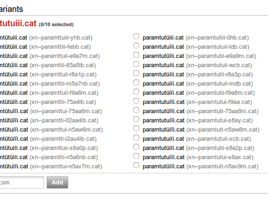
Task: Check the xn--paramtutiii-0hb.cat variant checkbox
Action: pyautogui.click(x=136, y=36)
